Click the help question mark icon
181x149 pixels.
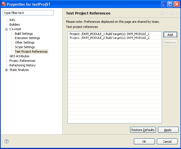click(7, 141)
